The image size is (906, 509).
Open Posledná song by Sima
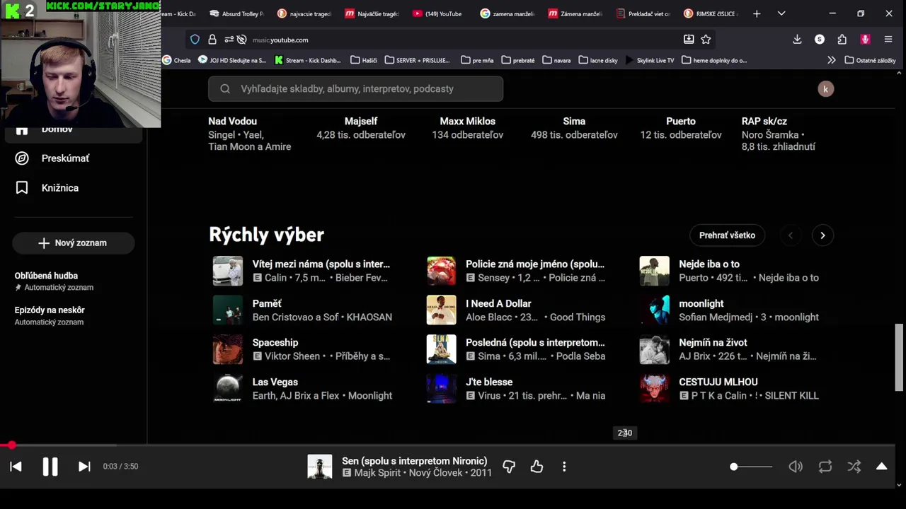pos(535,343)
